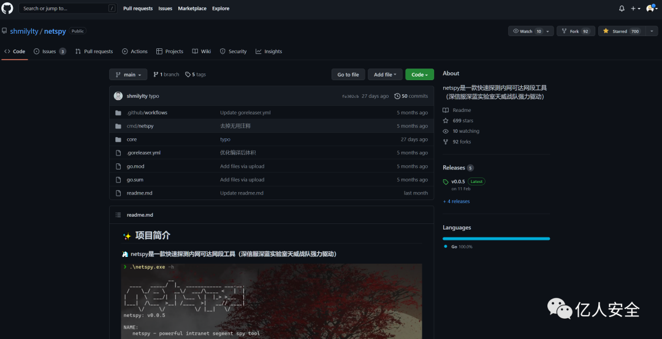Image resolution: width=662 pixels, height=339 pixels.
Task: Open the core folder
Action: pos(132,140)
